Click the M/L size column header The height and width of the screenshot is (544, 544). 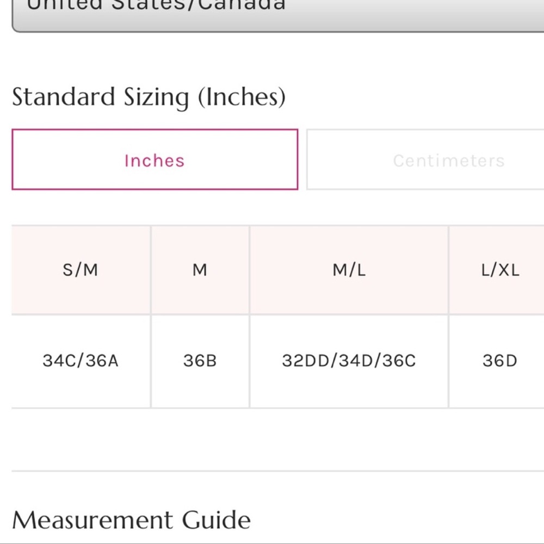[349, 270]
